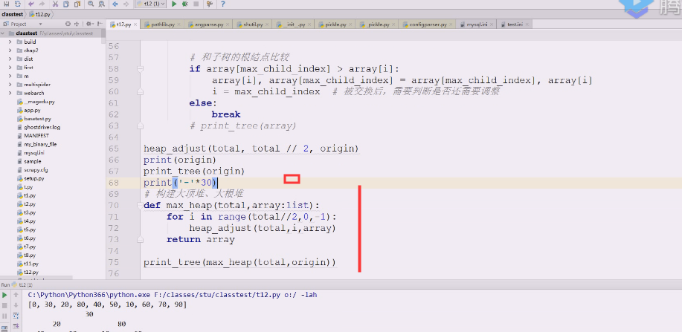Select ghostdriver.log in the project tree
Viewport: 682px width, 332px height.
click(x=42, y=127)
